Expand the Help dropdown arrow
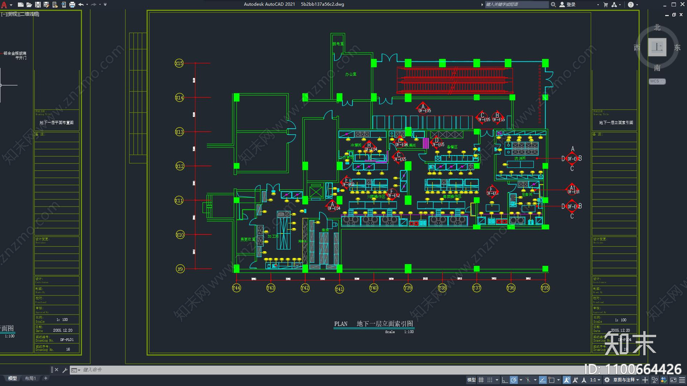687x386 pixels. (637, 5)
